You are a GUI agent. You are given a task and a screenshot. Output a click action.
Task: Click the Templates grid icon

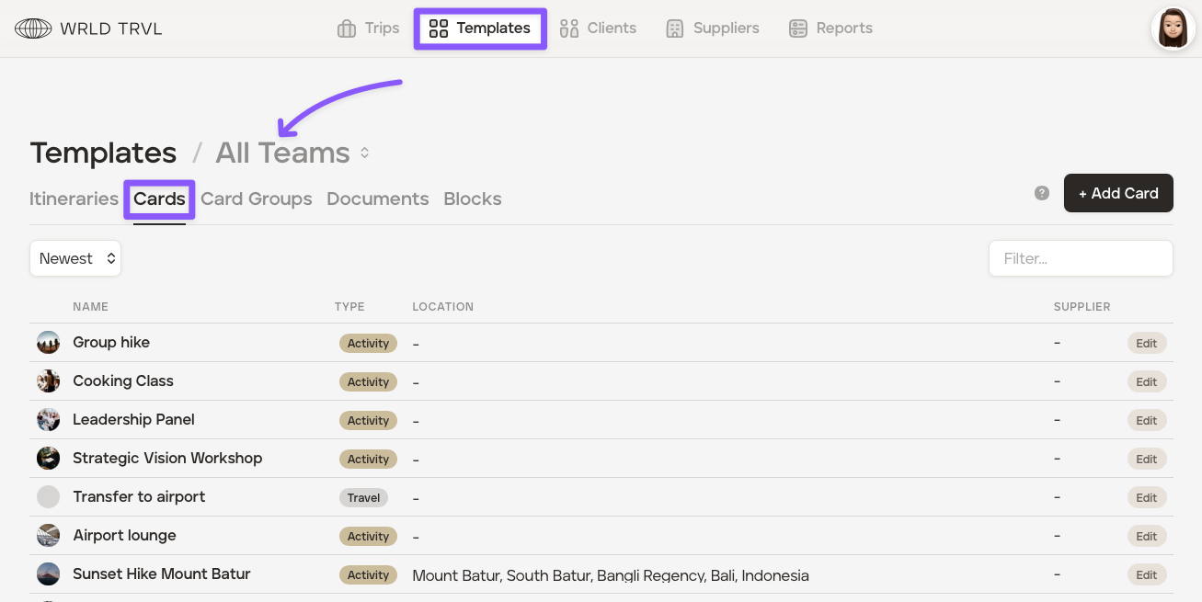(439, 28)
